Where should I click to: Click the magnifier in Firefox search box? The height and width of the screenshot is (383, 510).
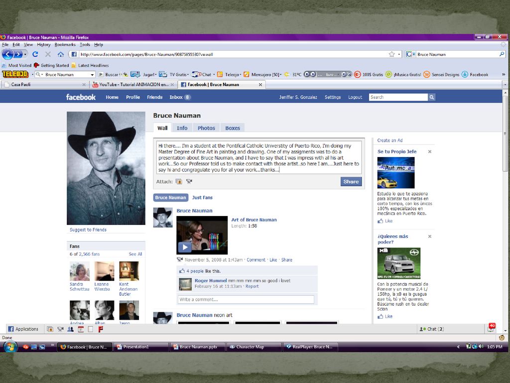tap(502, 54)
